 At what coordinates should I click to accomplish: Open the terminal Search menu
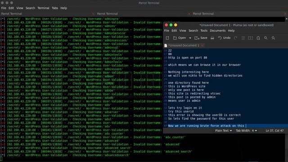(30, 8)
